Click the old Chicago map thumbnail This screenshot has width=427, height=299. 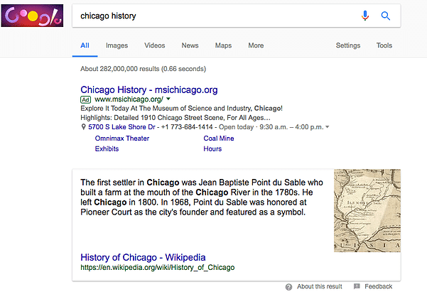click(x=367, y=210)
